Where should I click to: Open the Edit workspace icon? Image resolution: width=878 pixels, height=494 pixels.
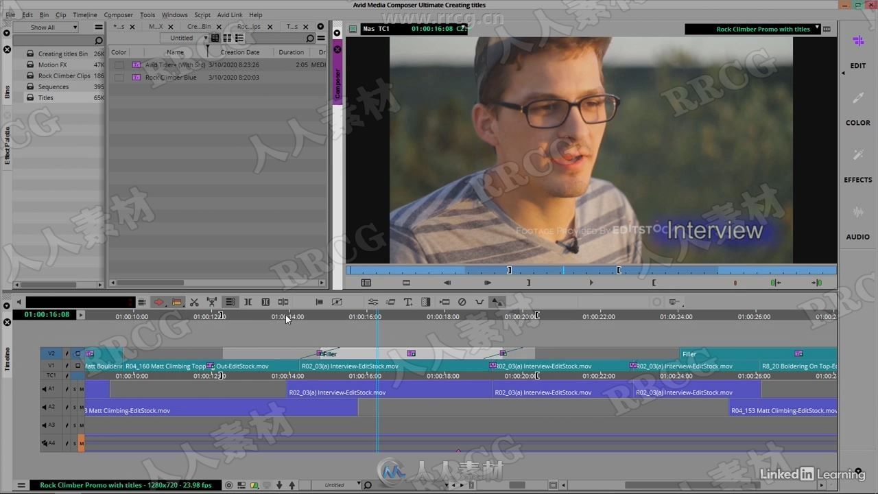pyautogui.click(x=857, y=41)
